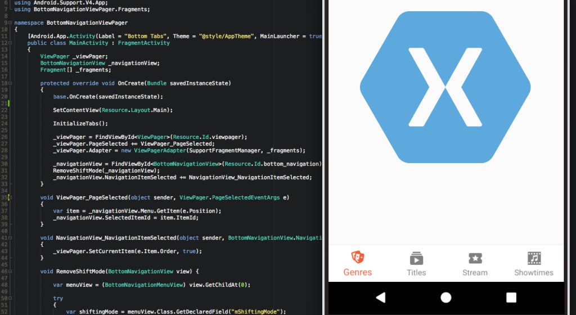Tap the Stream star ticket icon
The width and height of the screenshot is (576, 315).
475,258
